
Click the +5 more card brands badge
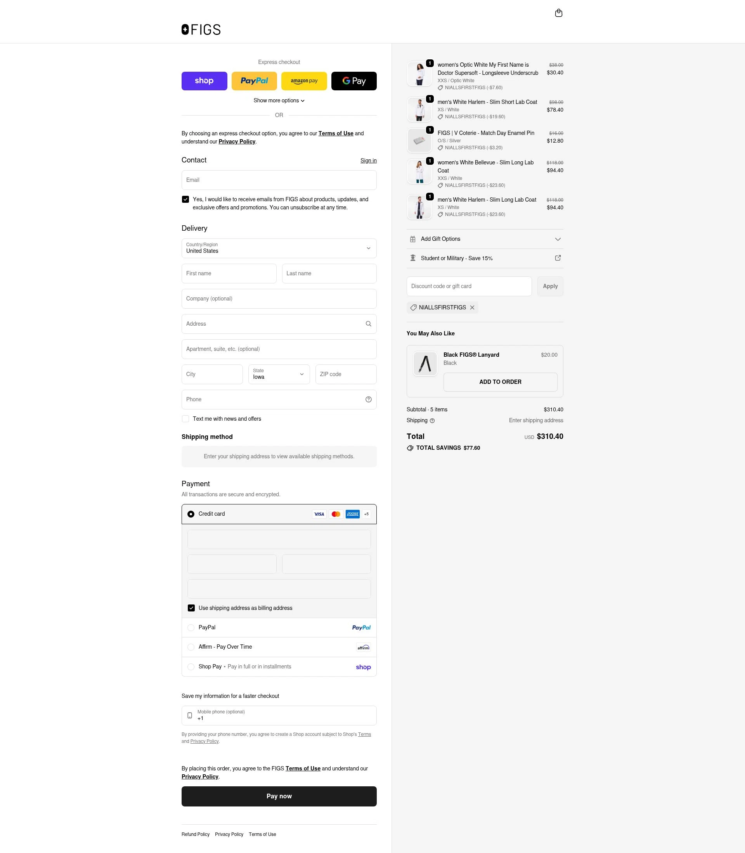[366, 514]
